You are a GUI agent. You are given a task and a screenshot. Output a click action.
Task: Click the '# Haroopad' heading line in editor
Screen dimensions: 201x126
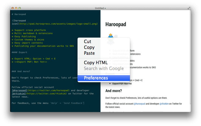20,14
